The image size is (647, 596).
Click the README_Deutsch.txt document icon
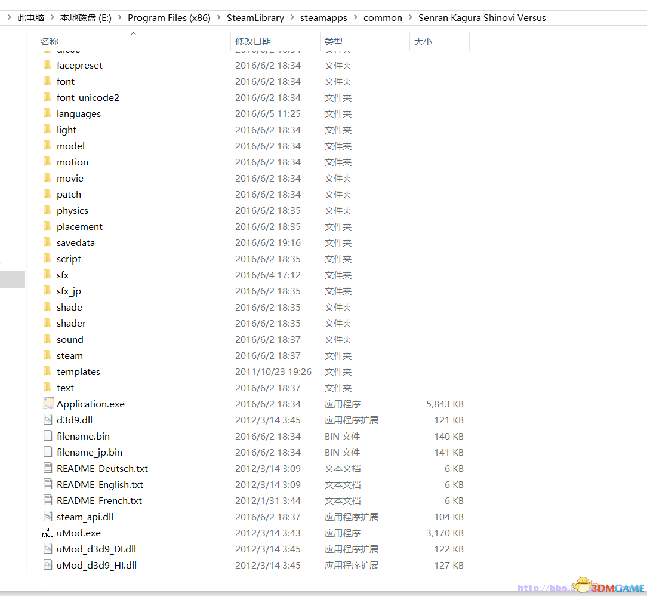click(x=48, y=468)
